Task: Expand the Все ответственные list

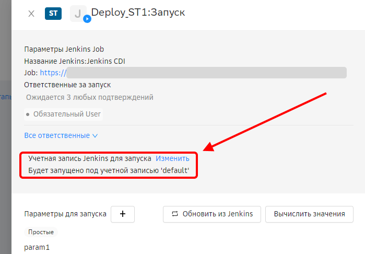Action: coord(61,135)
